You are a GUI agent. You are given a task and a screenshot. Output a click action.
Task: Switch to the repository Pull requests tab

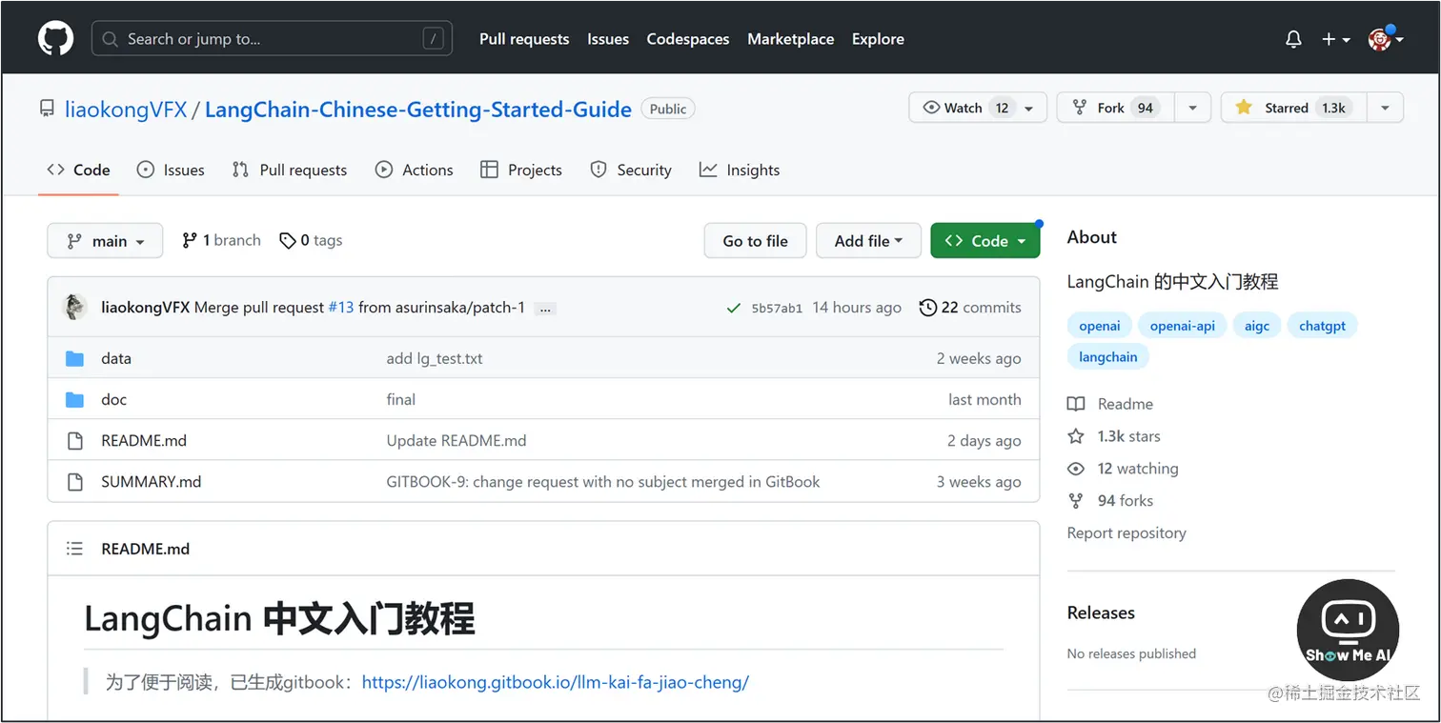290,170
